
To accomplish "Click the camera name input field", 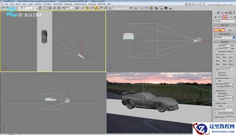I will pos(223,37).
